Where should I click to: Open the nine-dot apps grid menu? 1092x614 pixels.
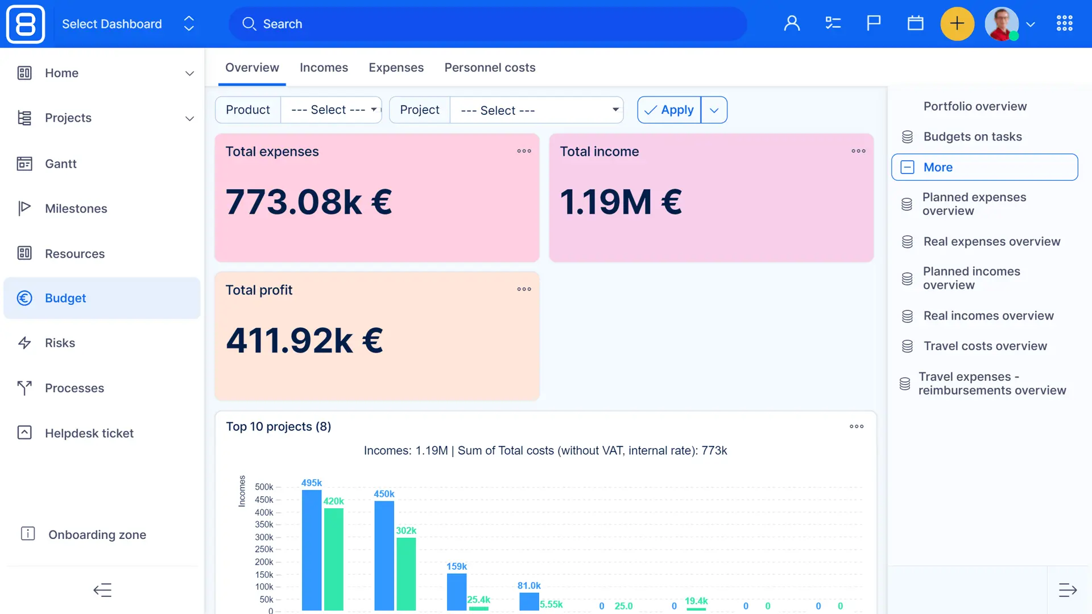point(1064,23)
